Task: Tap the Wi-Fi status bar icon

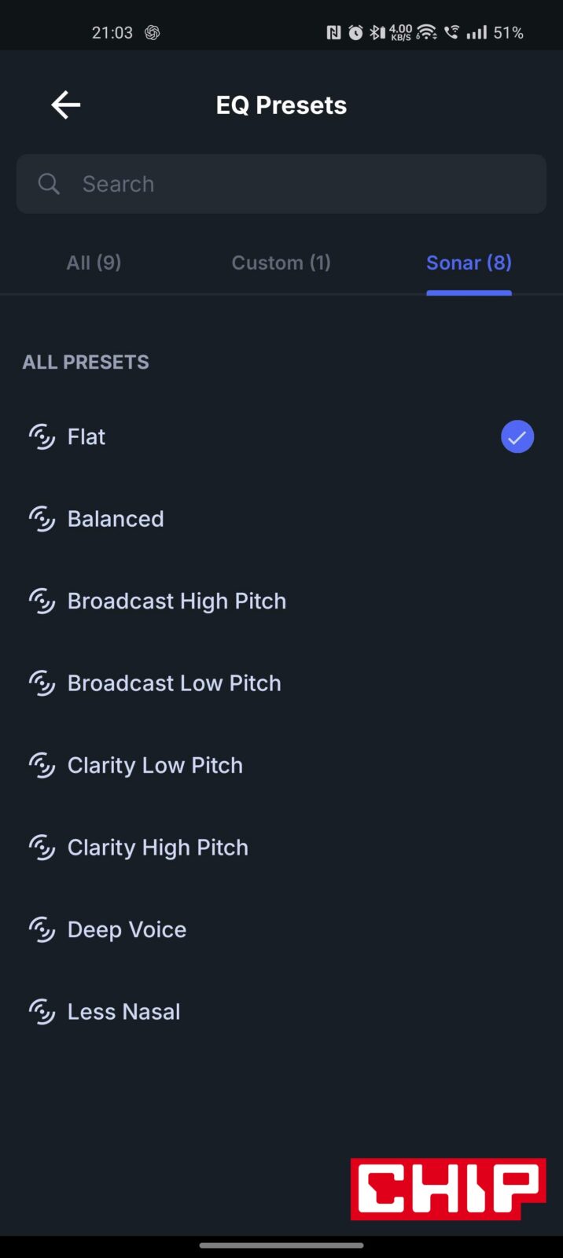Action: pos(426,32)
